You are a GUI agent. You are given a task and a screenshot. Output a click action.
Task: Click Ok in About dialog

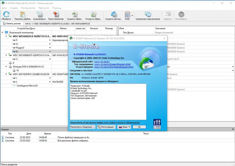[x=139, y=127]
